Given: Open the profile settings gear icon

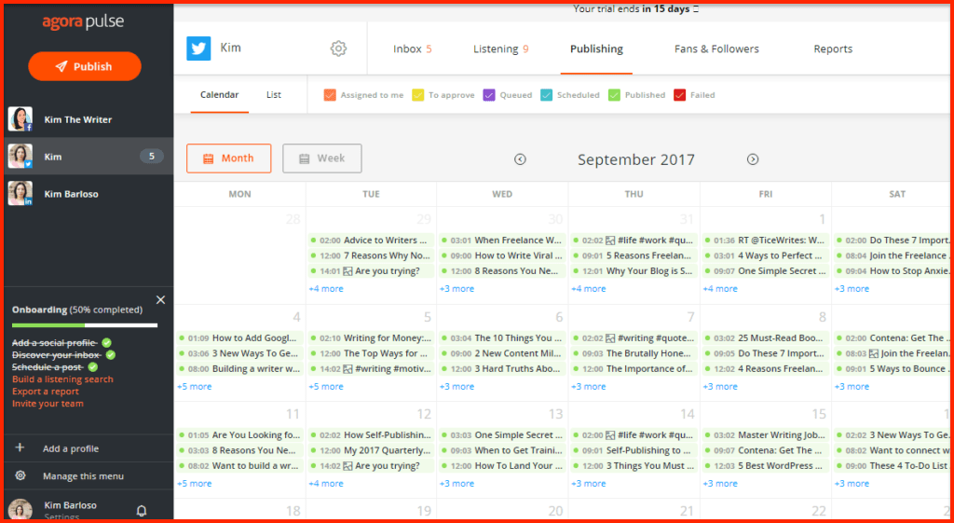Looking at the screenshot, I should [338, 48].
